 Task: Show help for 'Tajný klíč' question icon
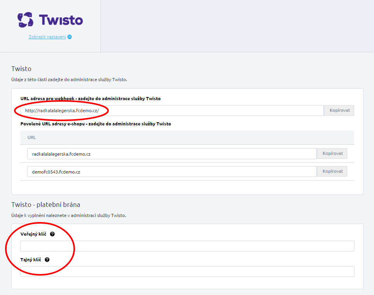47,260
